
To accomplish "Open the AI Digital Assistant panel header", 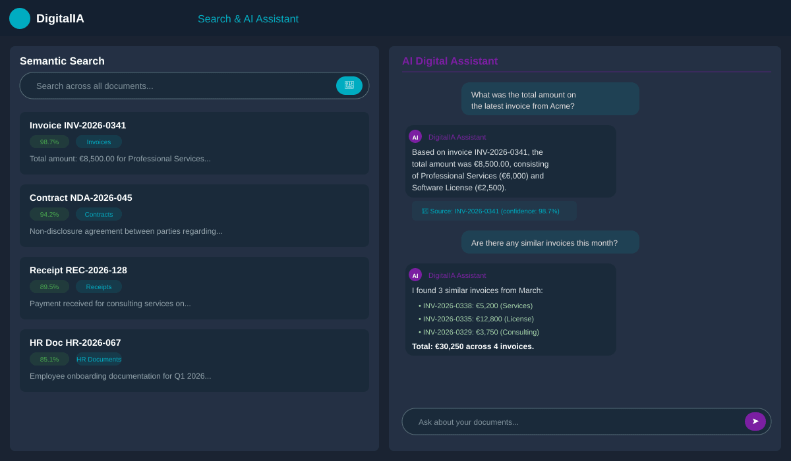I will click(x=450, y=61).
